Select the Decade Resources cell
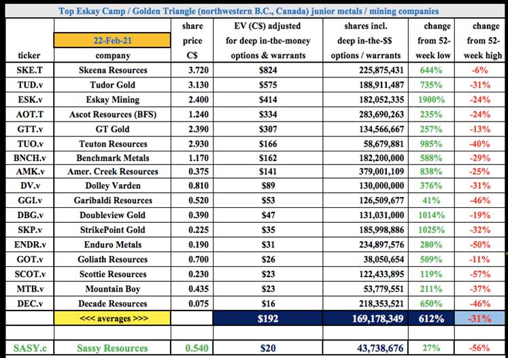508x358 pixels. (112, 304)
